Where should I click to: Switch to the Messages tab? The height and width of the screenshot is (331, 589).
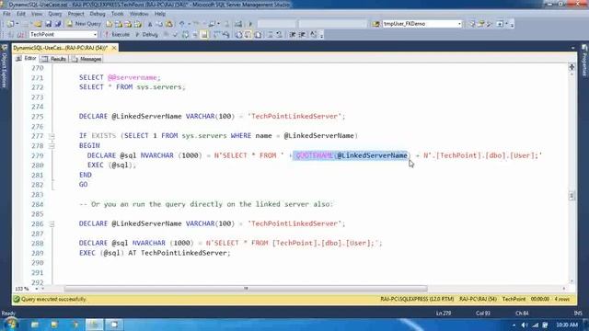point(87,59)
